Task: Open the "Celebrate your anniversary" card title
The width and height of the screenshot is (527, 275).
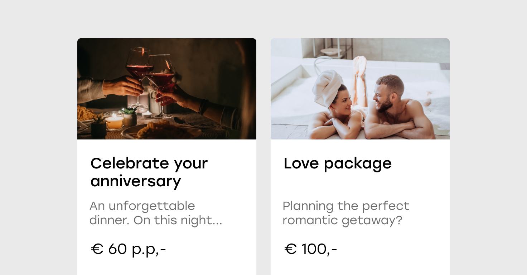Action: [149, 172]
